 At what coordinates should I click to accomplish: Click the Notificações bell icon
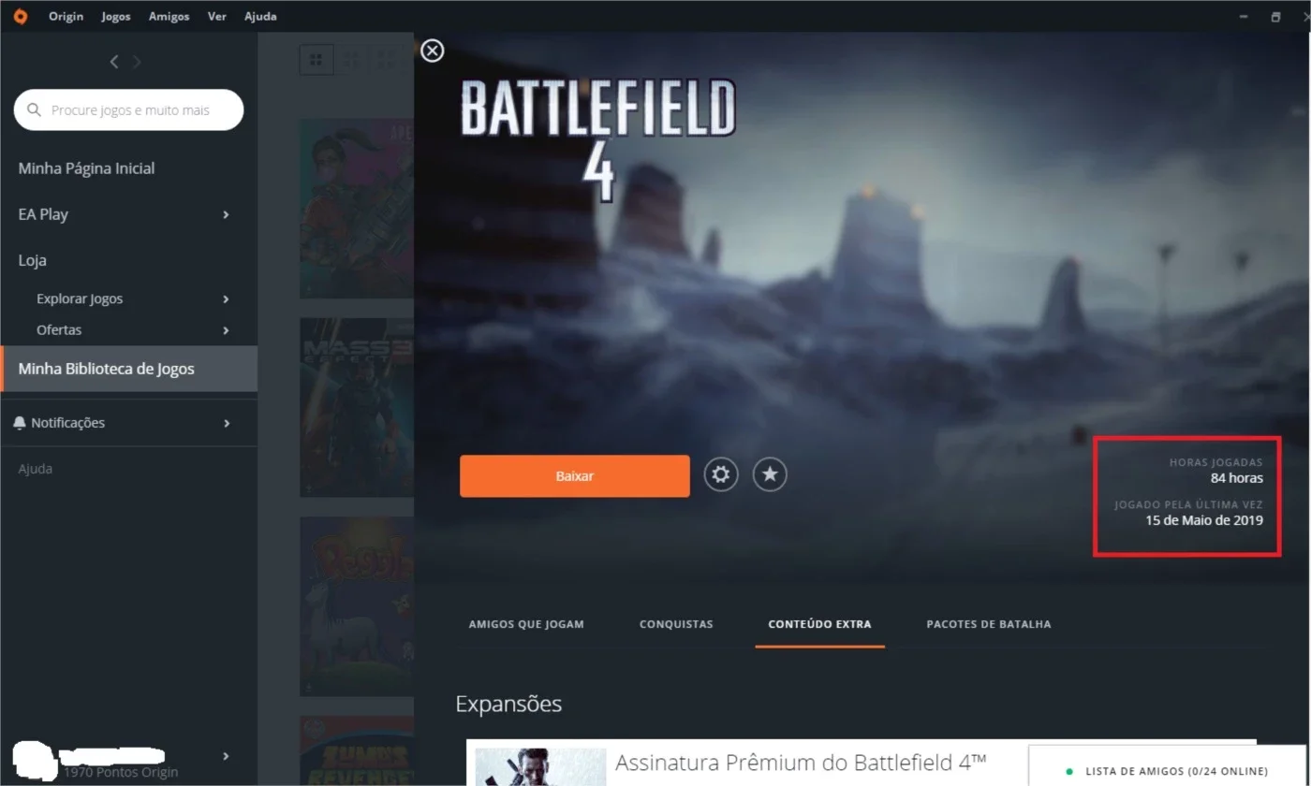[20, 423]
